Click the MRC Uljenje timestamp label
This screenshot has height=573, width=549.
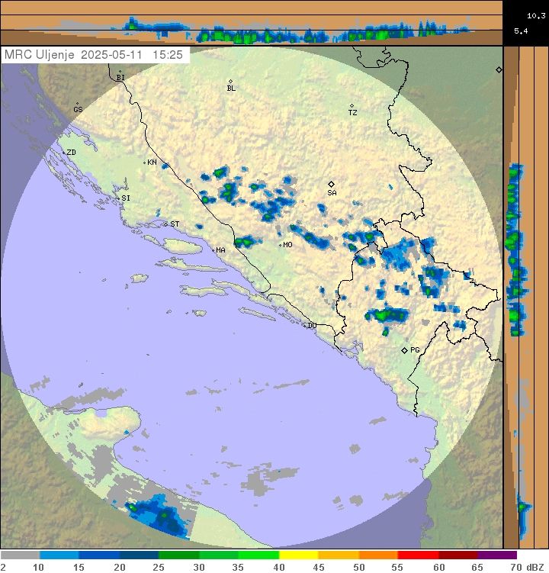[x=94, y=55]
